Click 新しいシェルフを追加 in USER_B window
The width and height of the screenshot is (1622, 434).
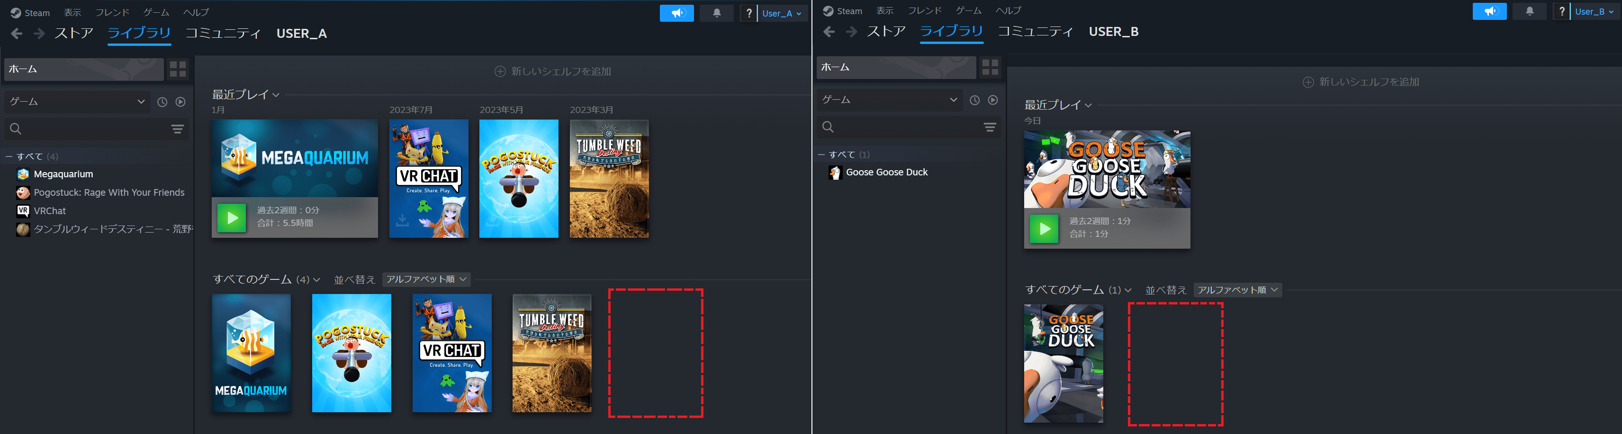click(1361, 82)
